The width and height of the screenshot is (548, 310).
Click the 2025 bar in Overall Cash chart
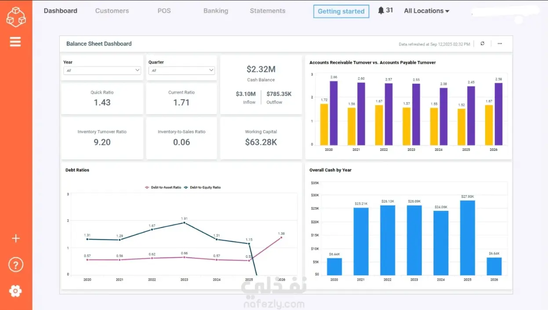click(x=468, y=238)
